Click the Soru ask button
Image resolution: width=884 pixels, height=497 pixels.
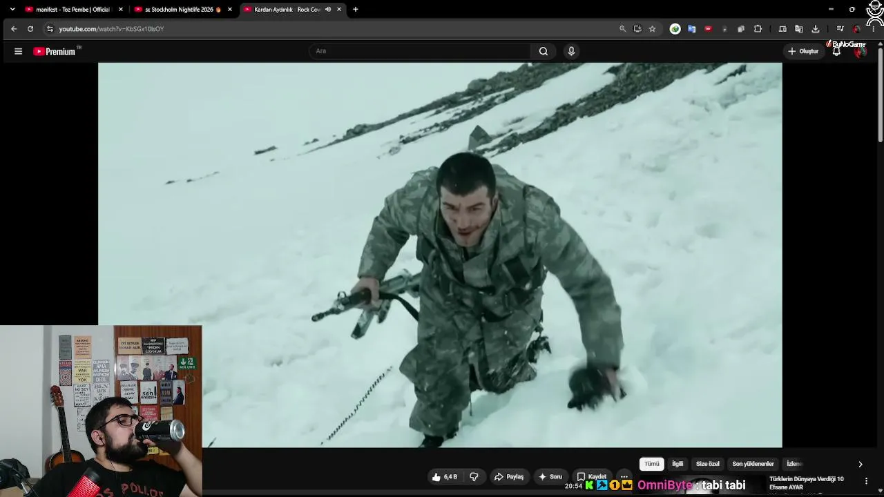tap(550, 477)
